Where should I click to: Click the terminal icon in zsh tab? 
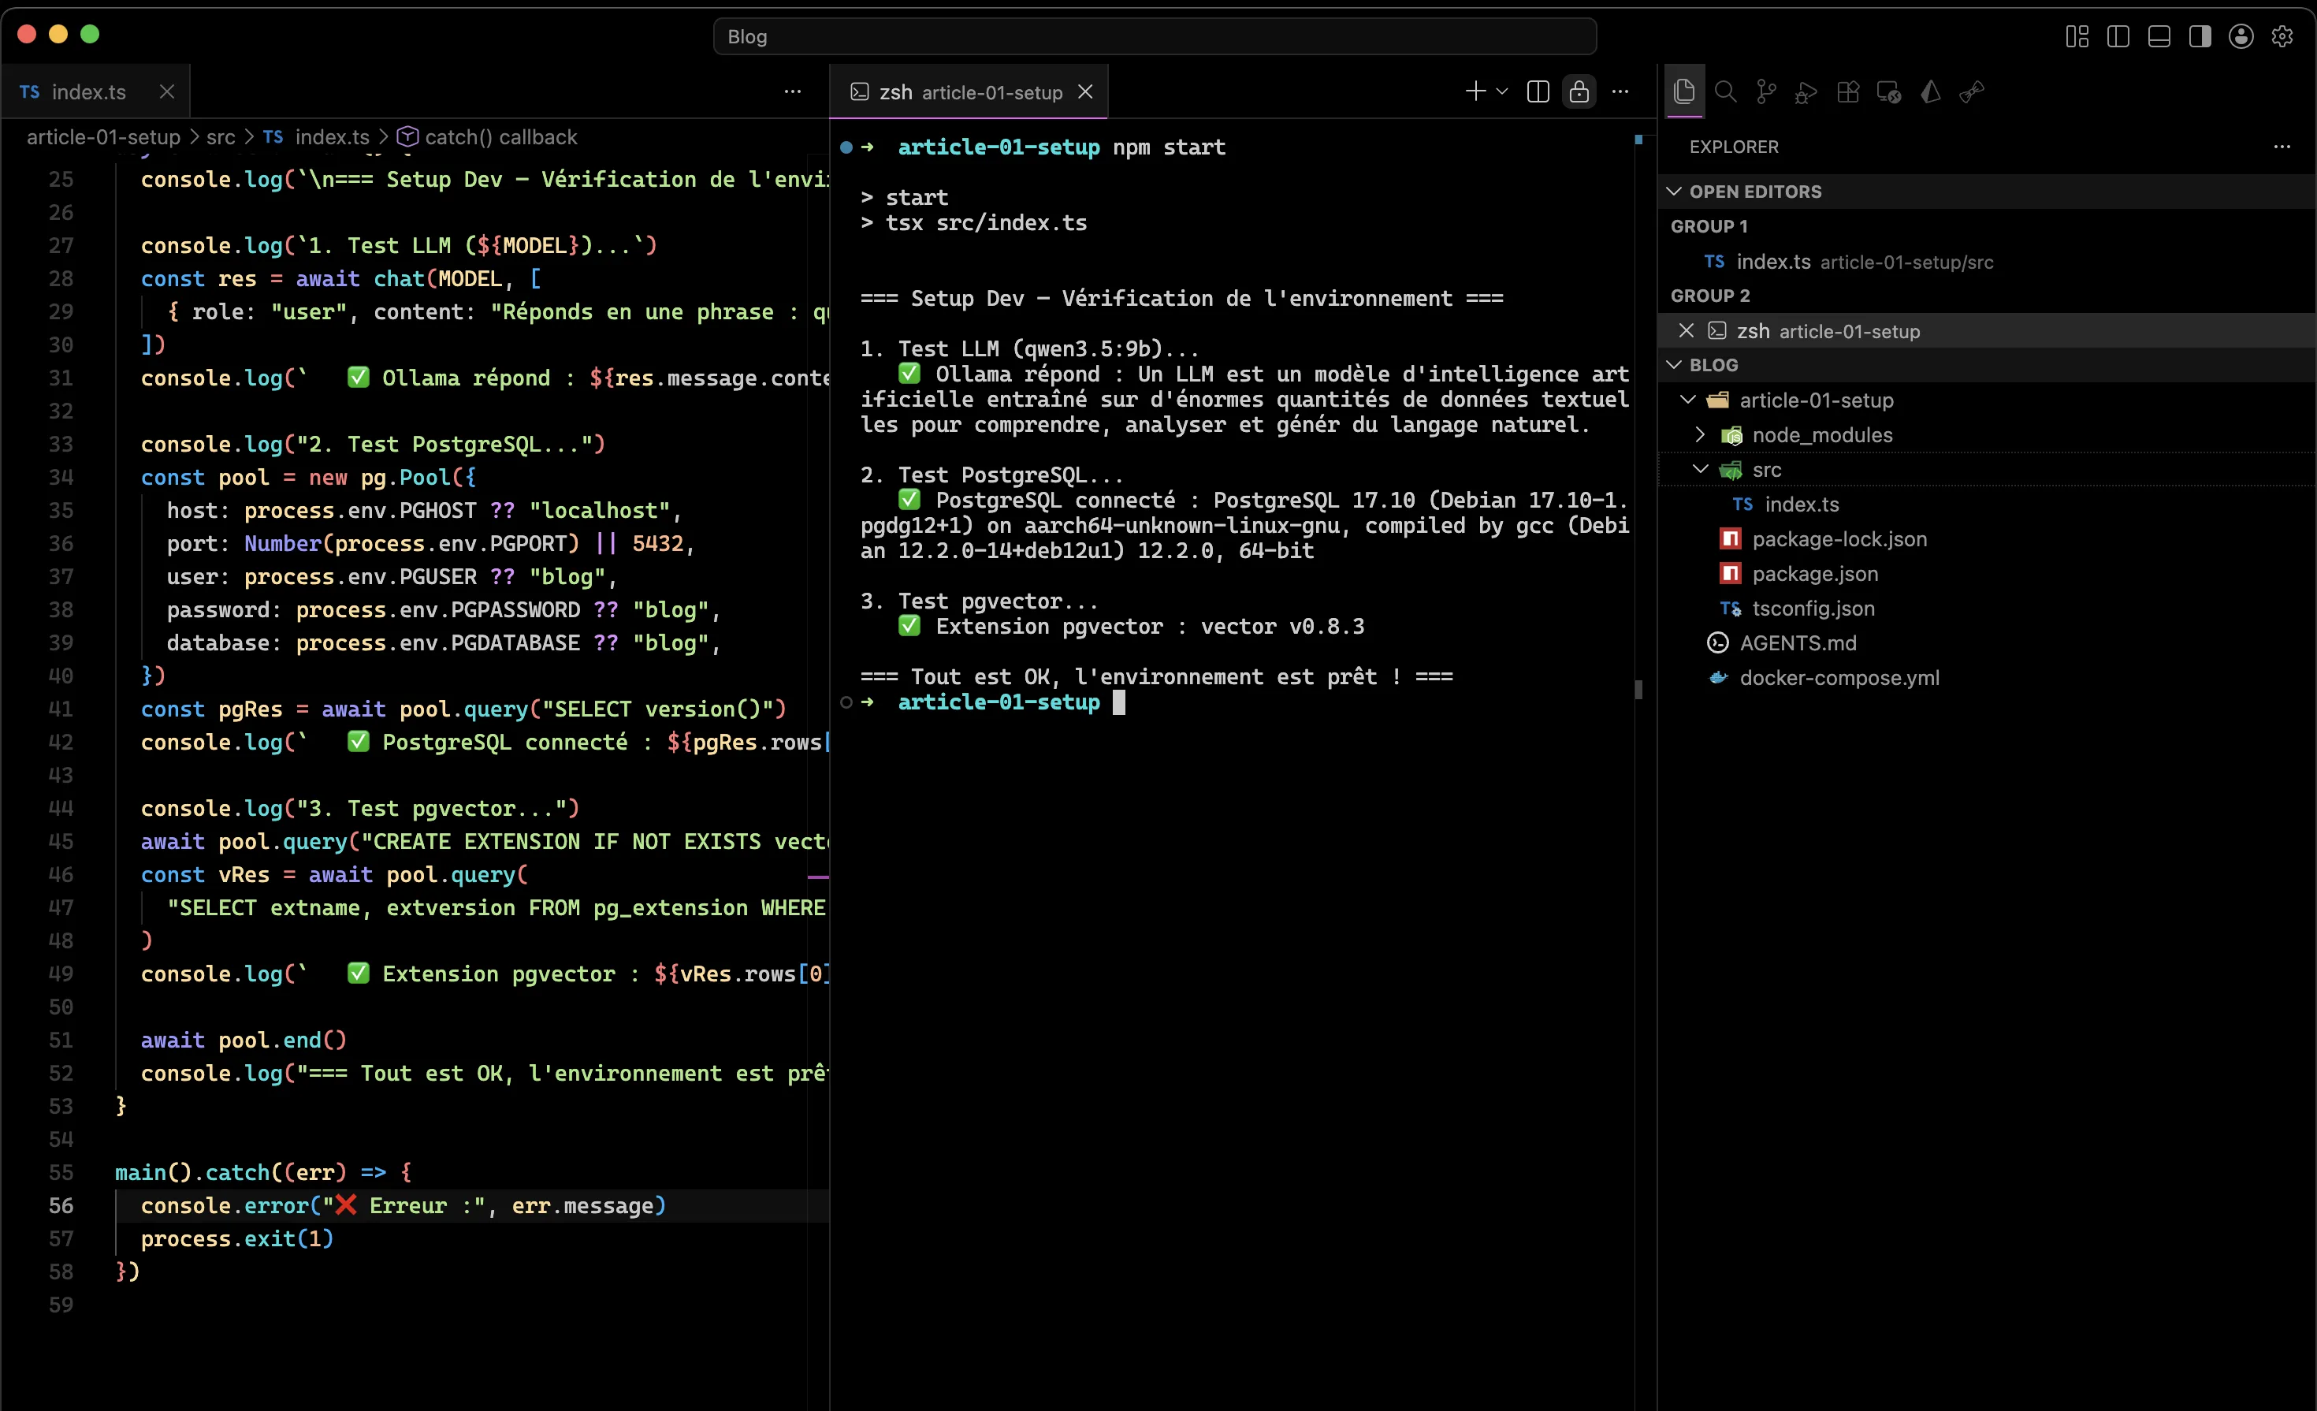860,91
